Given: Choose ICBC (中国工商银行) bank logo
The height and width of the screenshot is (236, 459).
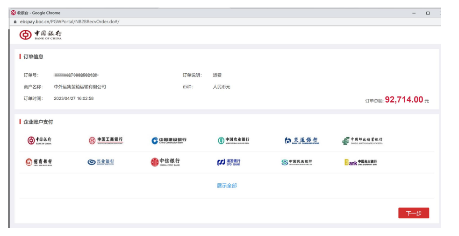Looking at the screenshot, I should point(106,140).
